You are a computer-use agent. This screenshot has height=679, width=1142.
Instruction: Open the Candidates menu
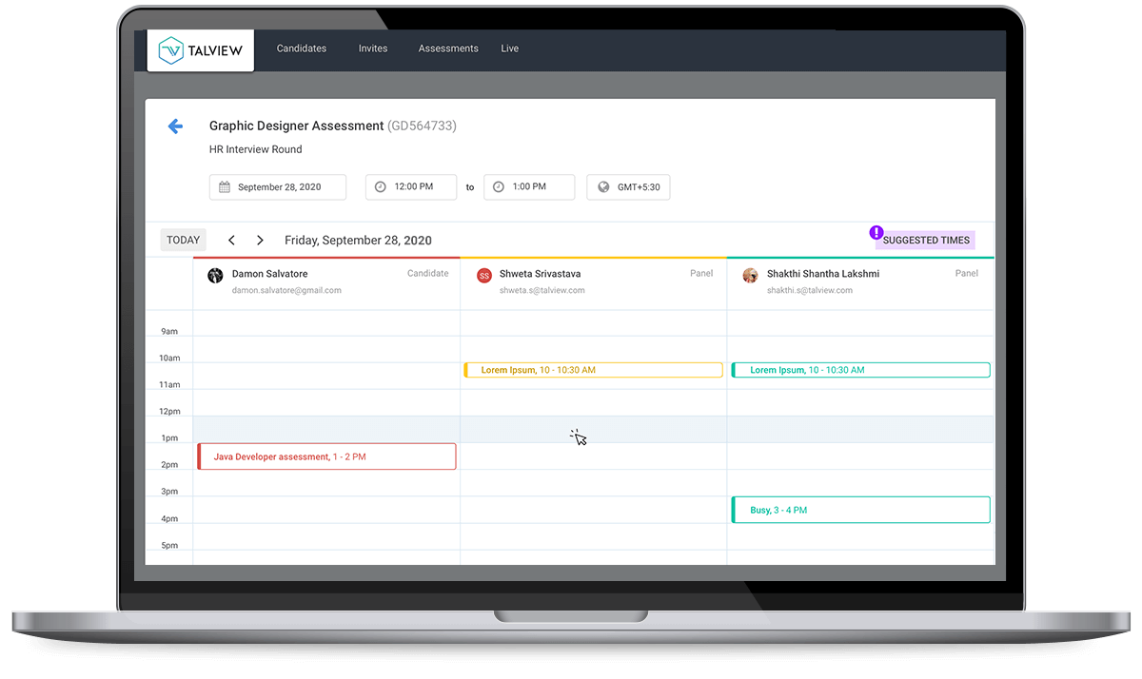pos(301,48)
